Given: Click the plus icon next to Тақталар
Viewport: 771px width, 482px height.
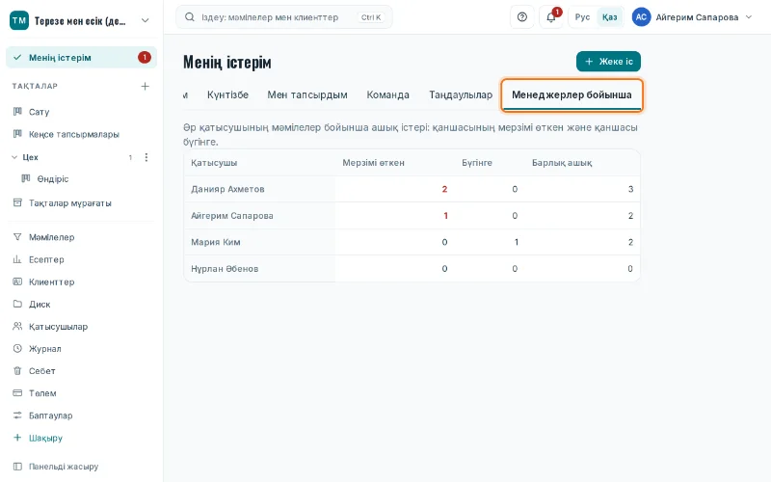Looking at the screenshot, I should coord(146,86).
